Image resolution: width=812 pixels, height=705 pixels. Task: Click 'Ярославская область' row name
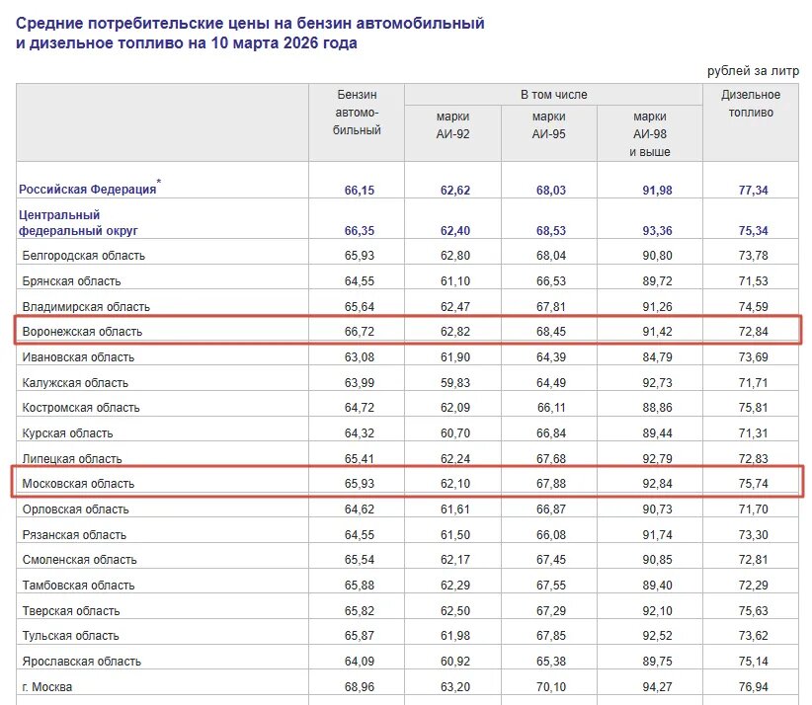pos(81,662)
